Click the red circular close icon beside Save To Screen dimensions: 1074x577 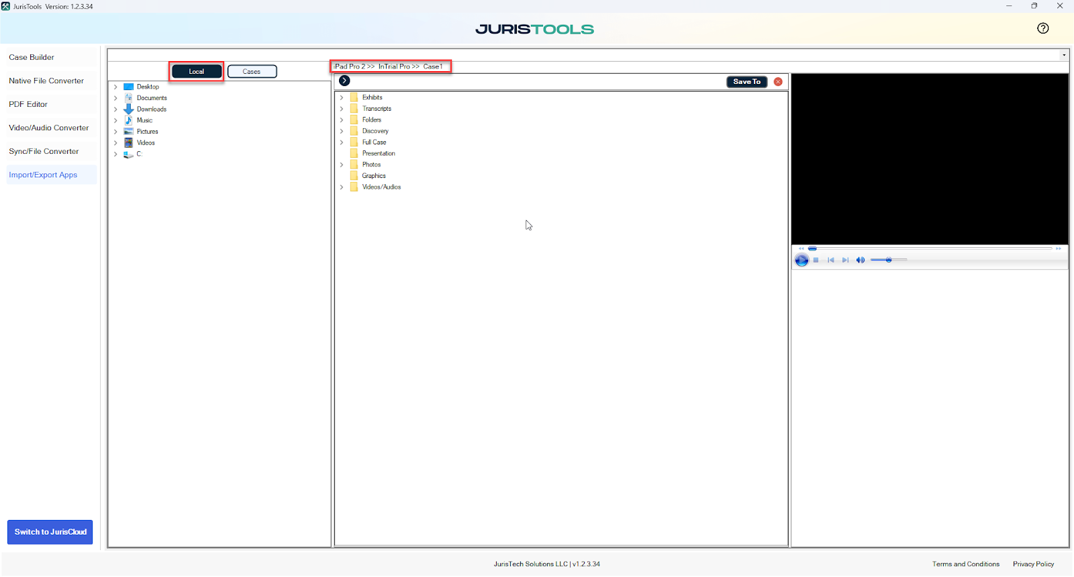coord(778,82)
